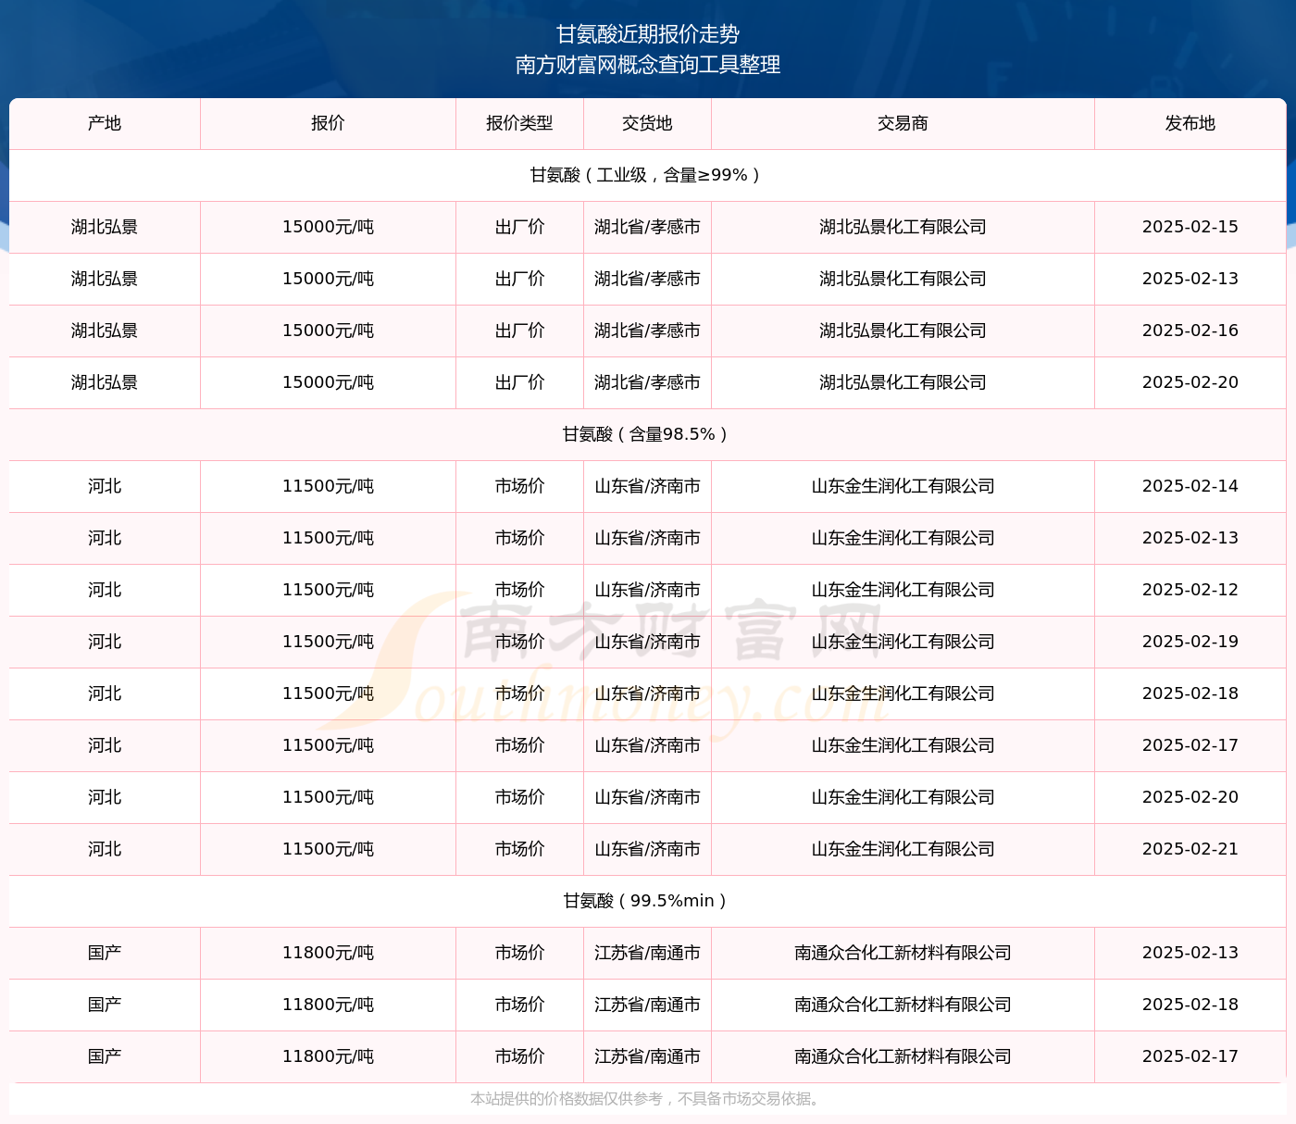Click the 交货地 column header

tap(647, 123)
